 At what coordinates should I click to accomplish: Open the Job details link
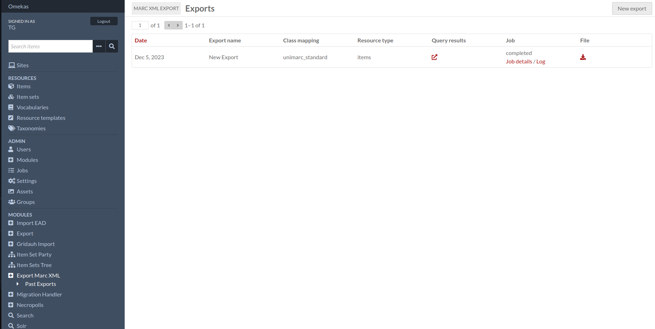[519, 61]
